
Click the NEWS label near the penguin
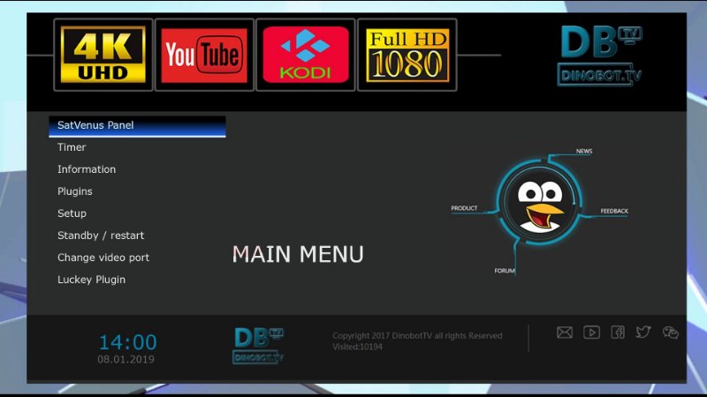[x=584, y=151]
